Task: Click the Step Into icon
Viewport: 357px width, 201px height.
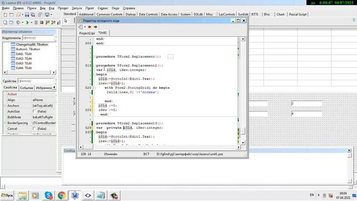Action: (47, 22)
